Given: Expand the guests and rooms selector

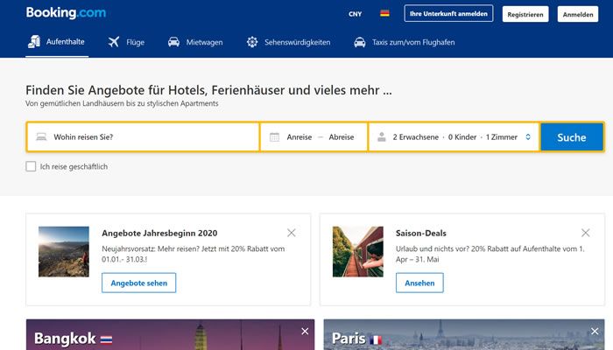Looking at the screenshot, I should point(454,137).
